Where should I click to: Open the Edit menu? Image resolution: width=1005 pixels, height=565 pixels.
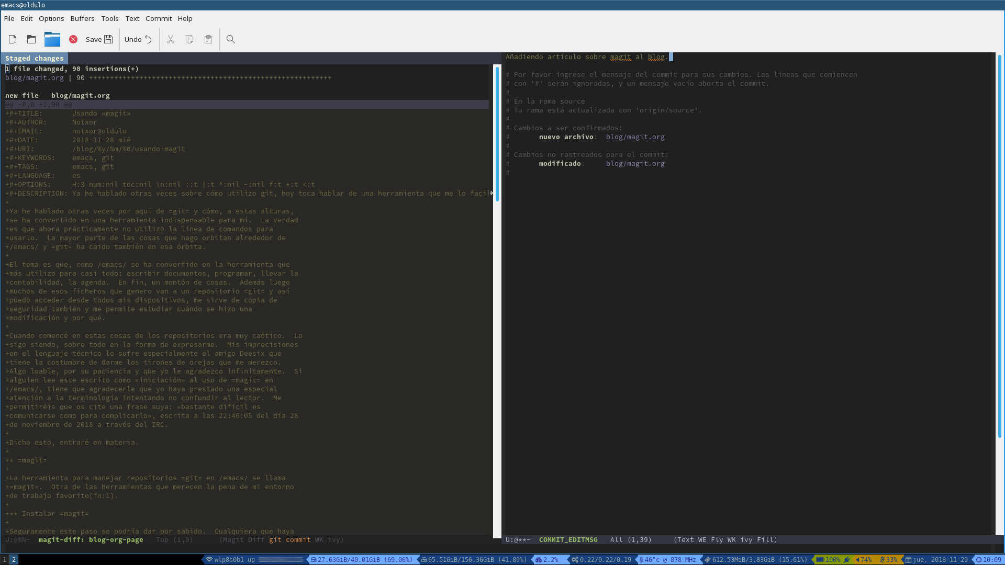(27, 18)
